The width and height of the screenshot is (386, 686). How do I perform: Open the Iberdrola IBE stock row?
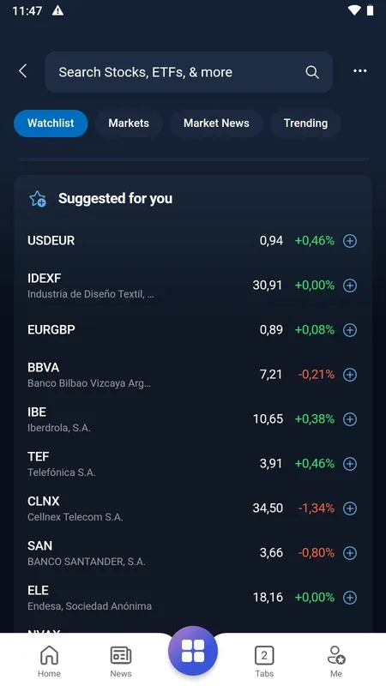tap(192, 419)
